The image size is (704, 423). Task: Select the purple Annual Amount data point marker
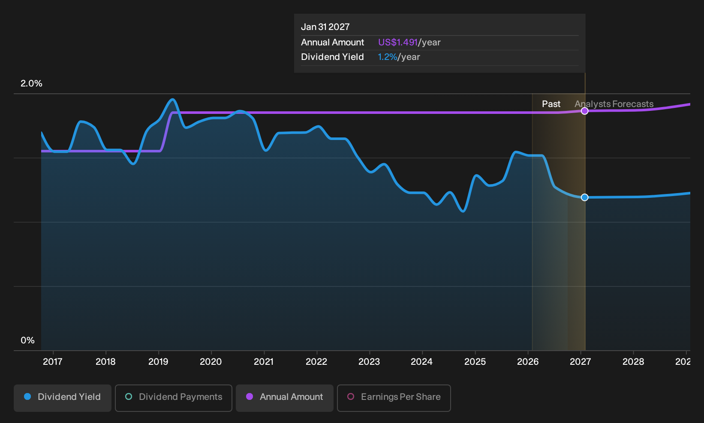[x=584, y=111]
